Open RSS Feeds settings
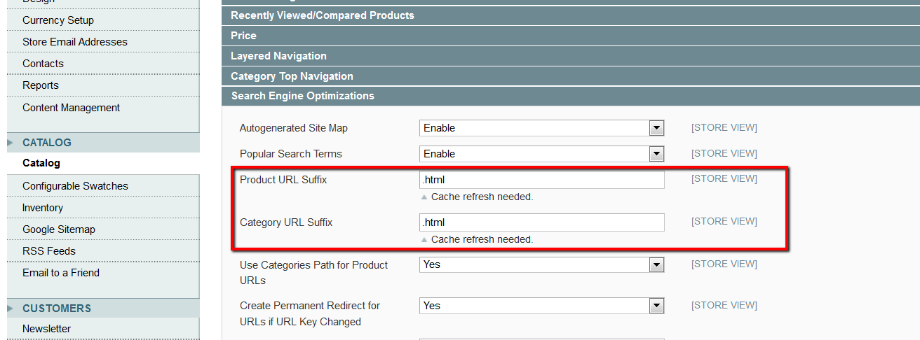Image resolution: width=920 pixels, height=340 pixels. tap(49, 251)
